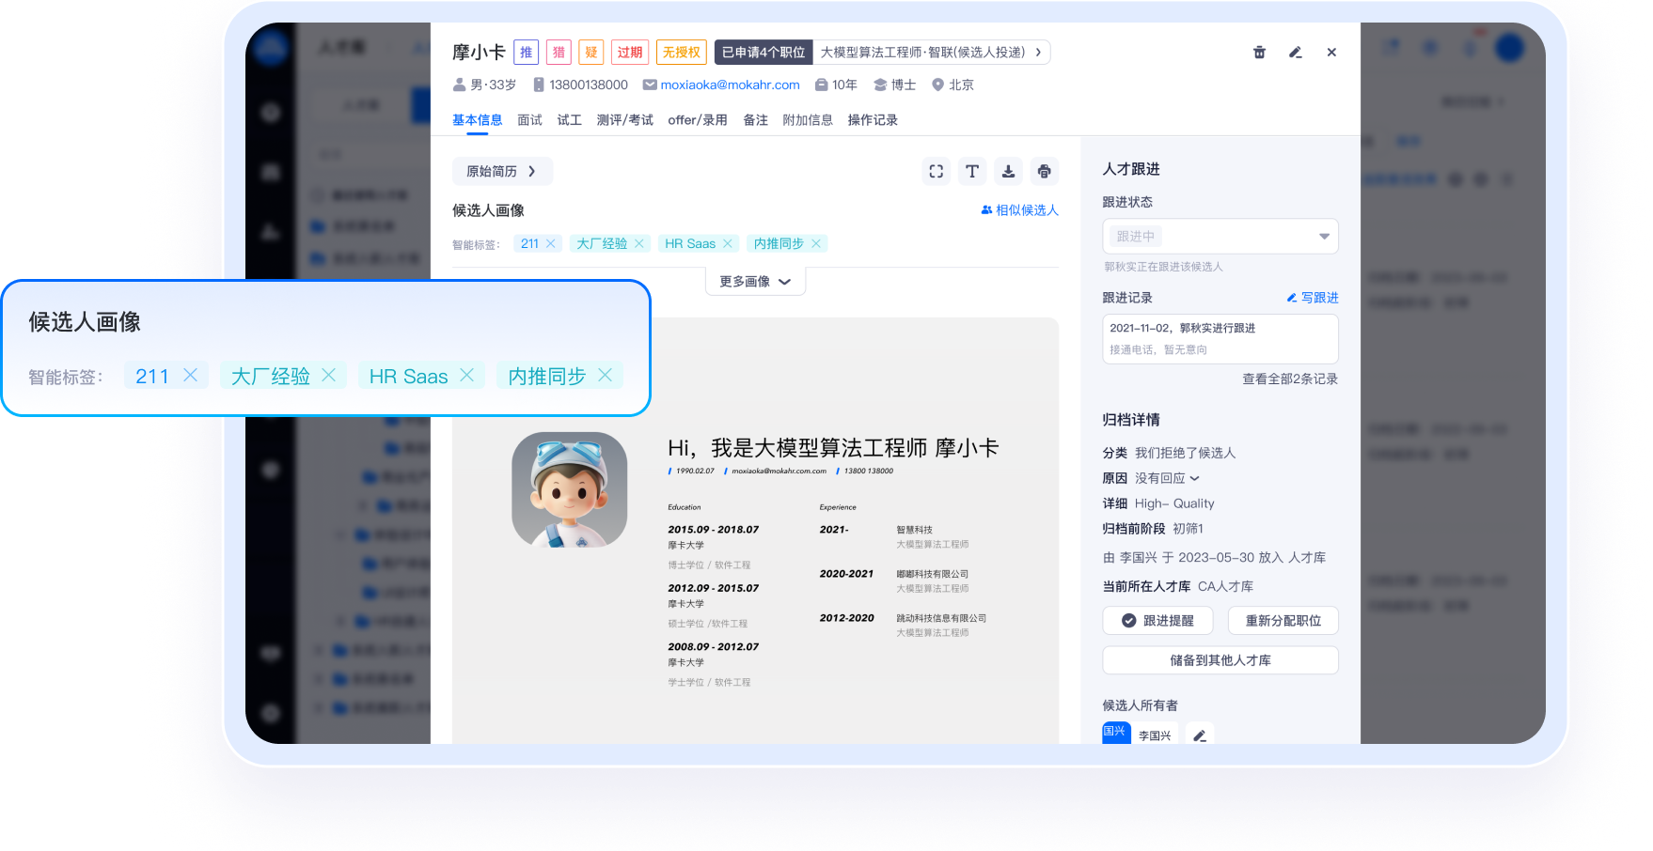This screenshot has width=1653, height=851.
Task: Click the fullscreen expand resume icon
Action: point(936,171)
